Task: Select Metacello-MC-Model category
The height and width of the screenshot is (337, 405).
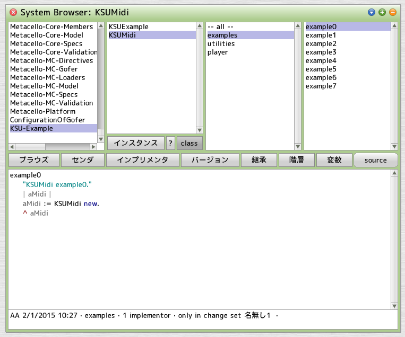Action: tap(53, 86)
